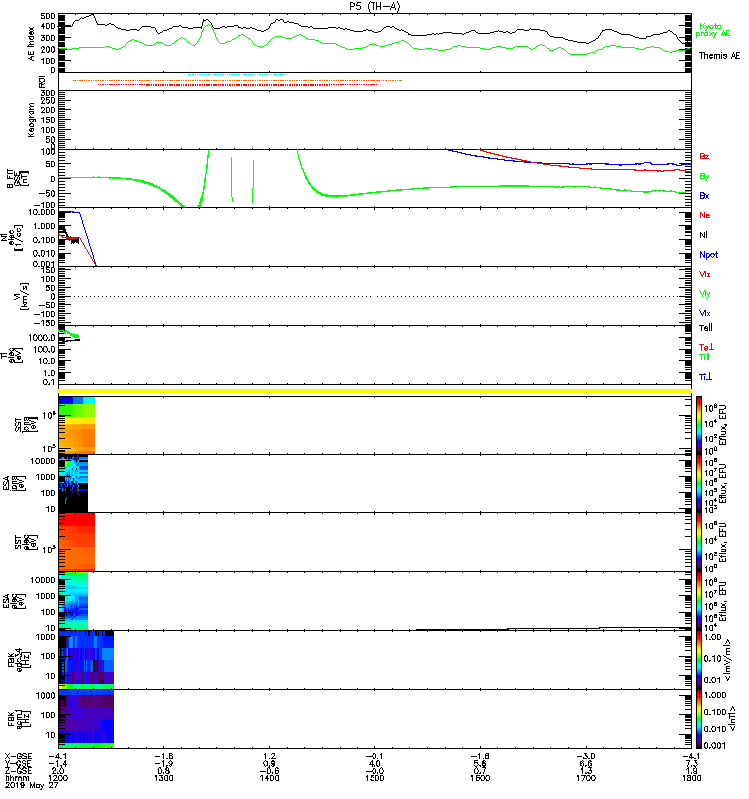
Task: Click the 'Keogram' y-axis label
Action: pyautogui.click(x=31, y=120)
